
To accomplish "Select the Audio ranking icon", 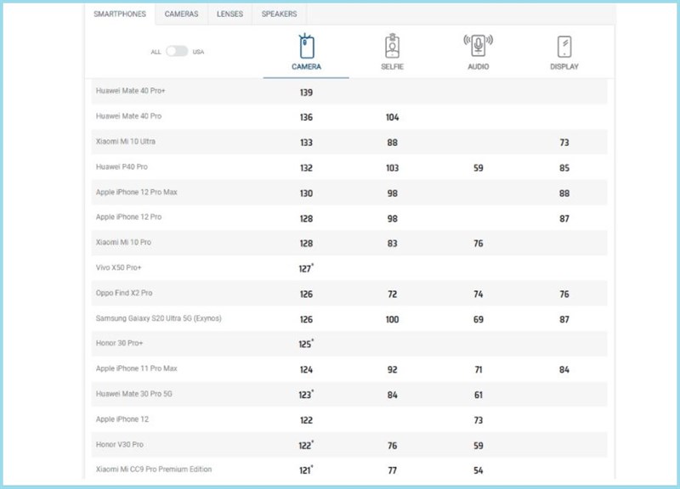I will pos(478,46).
